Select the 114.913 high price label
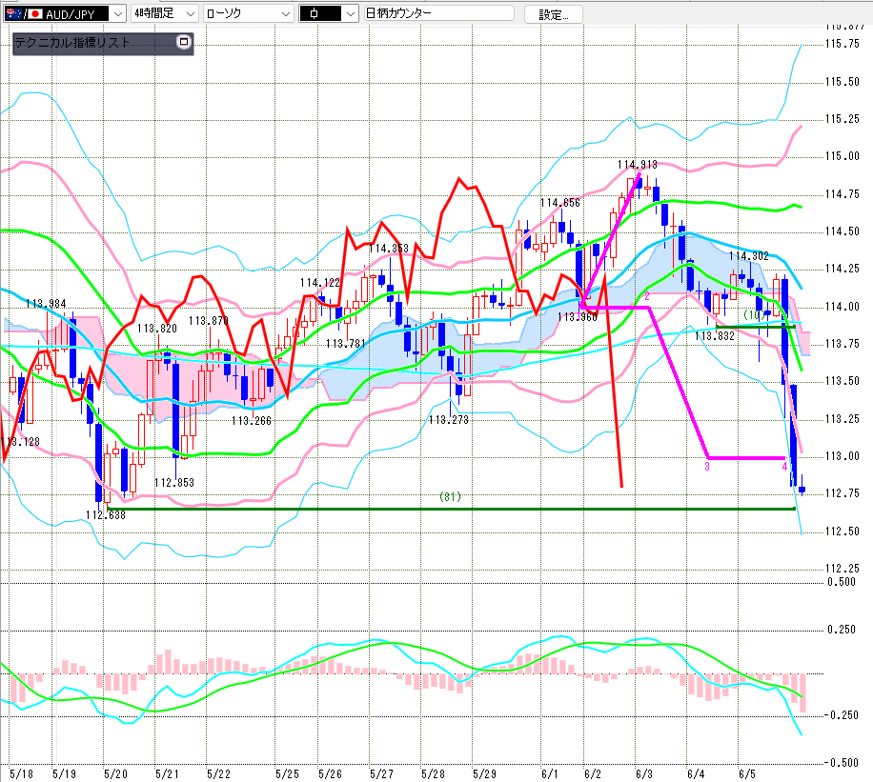 pyautogui.click(x=637, y=165)
